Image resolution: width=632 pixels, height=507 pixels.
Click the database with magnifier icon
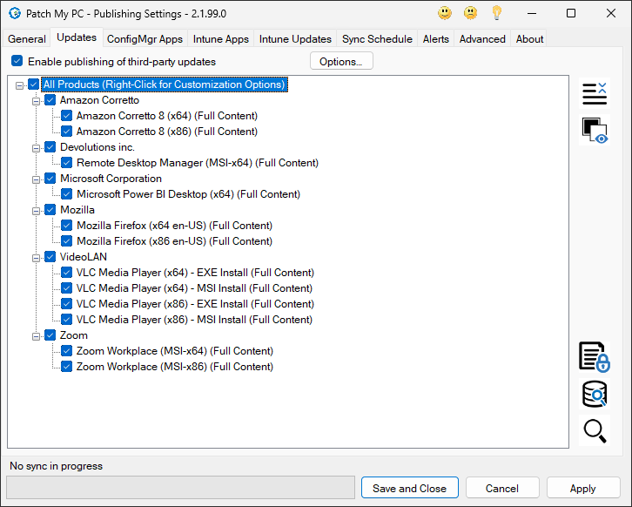click(x=595, y=395)
